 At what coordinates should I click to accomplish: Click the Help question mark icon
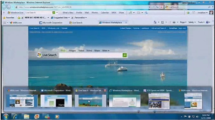tap(207, 22)
